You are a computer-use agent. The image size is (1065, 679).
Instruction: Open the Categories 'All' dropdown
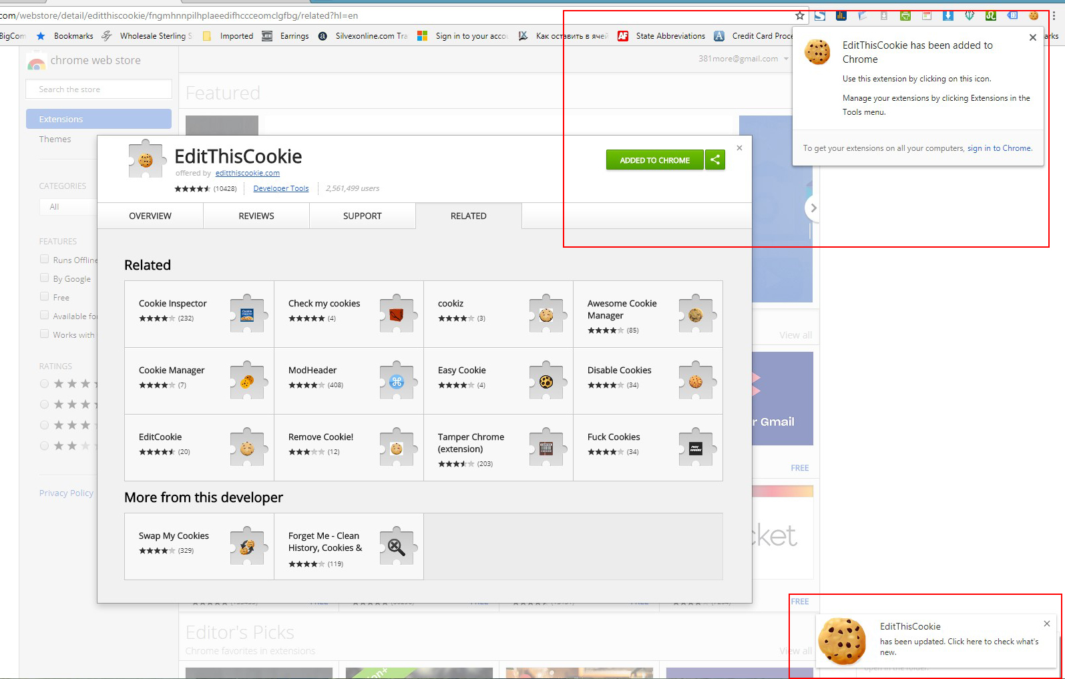click(68, 207)
